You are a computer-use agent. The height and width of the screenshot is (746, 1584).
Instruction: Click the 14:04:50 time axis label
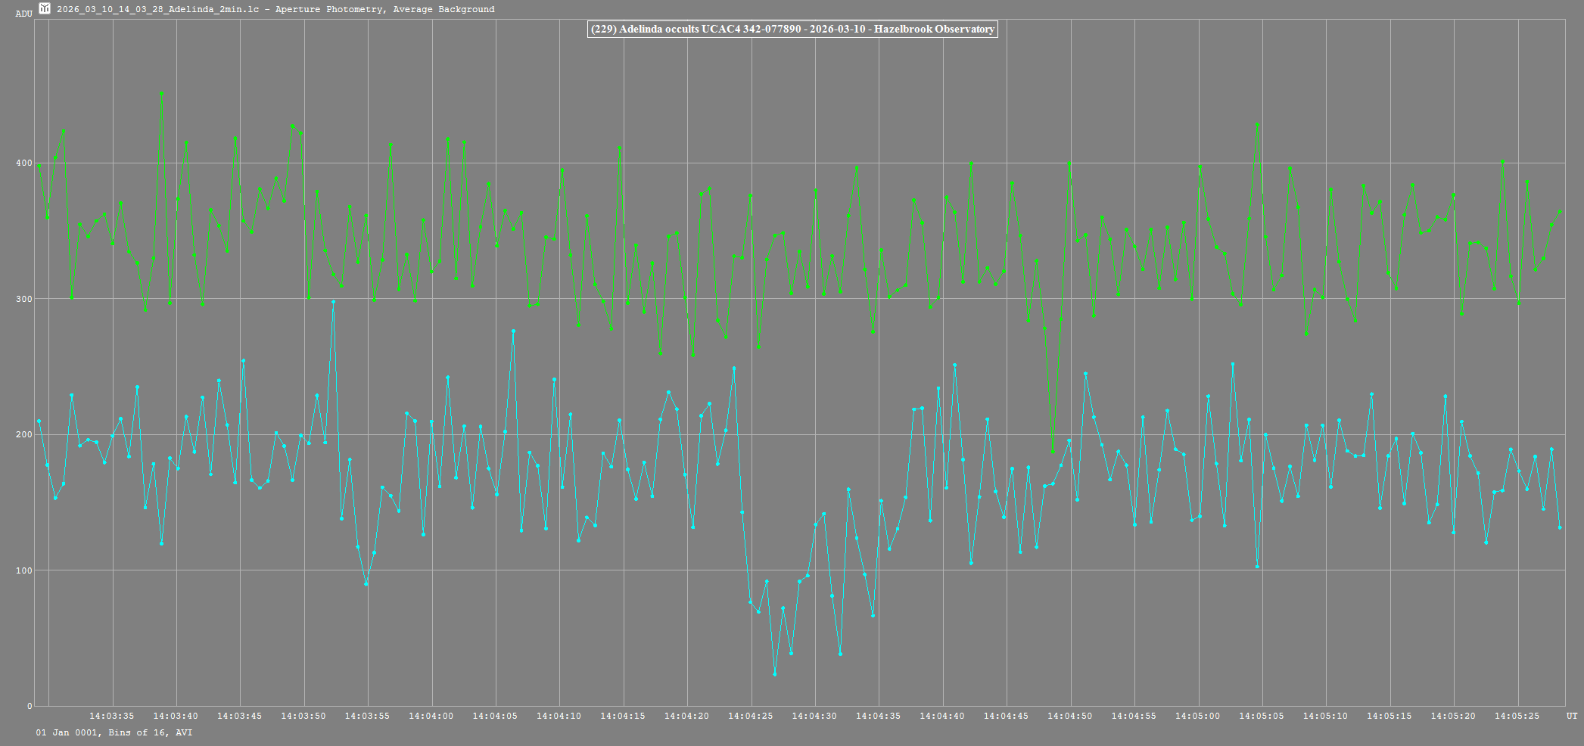tap(1069, 716)
